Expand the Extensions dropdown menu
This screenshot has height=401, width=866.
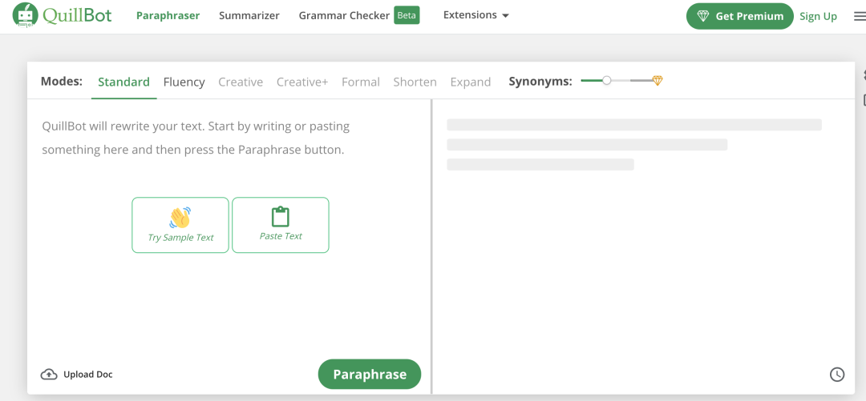pyautogui.click(x=475, y=15)
